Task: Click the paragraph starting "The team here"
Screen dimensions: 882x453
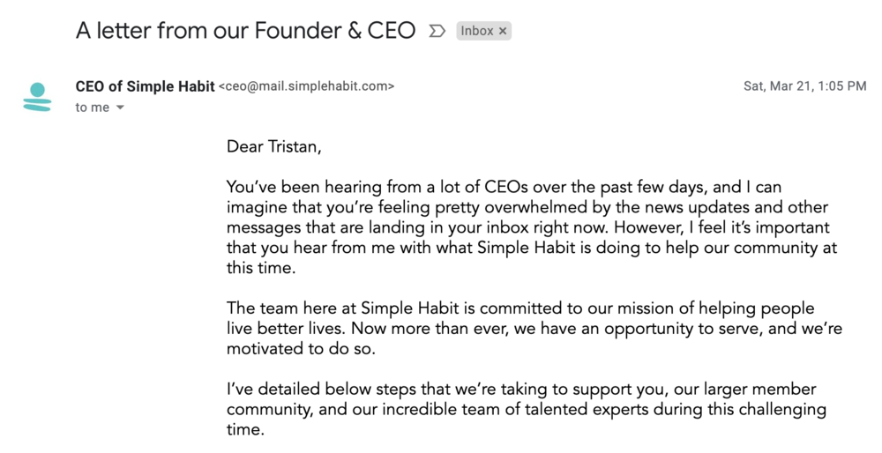Action: coord(534,328)
